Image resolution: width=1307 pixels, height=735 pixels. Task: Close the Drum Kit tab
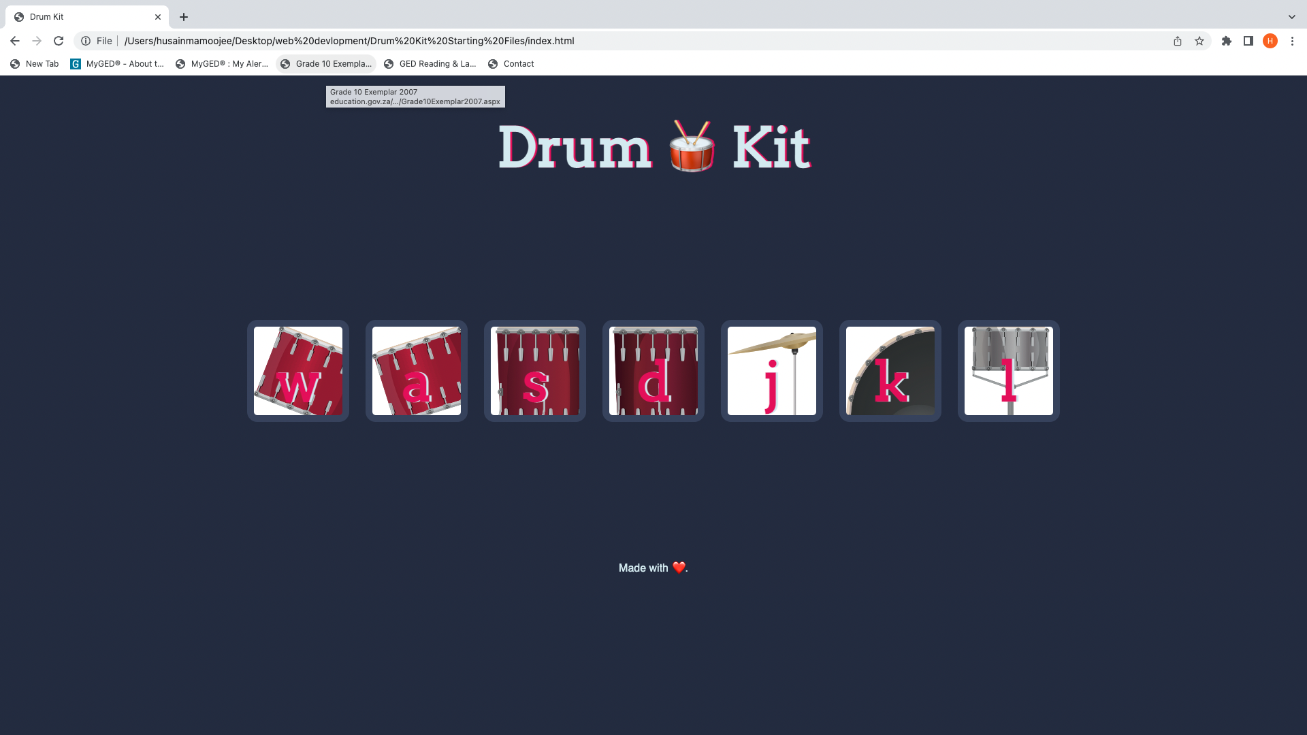coord(158,17)
